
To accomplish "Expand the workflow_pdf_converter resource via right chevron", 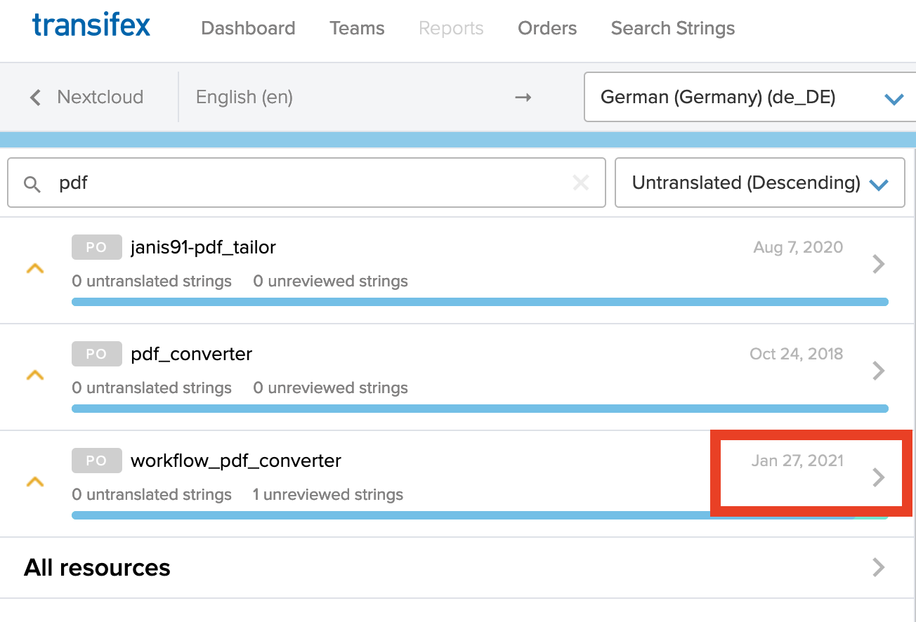I will 878,477.
